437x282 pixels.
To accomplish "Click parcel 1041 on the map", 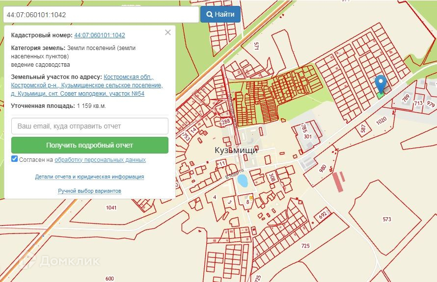I will (111, 208).
